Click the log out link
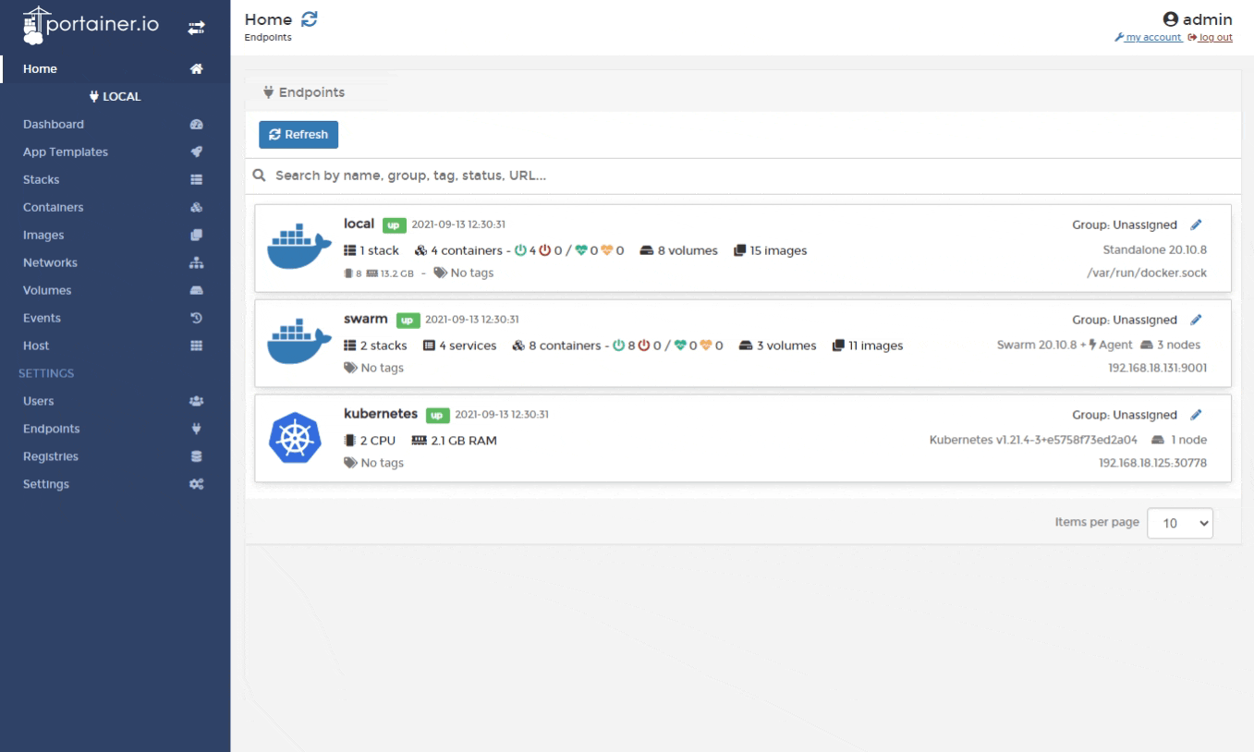The height and width of the screenshot is (752, 1254). pyautogui.click(x=1211, y=37)
